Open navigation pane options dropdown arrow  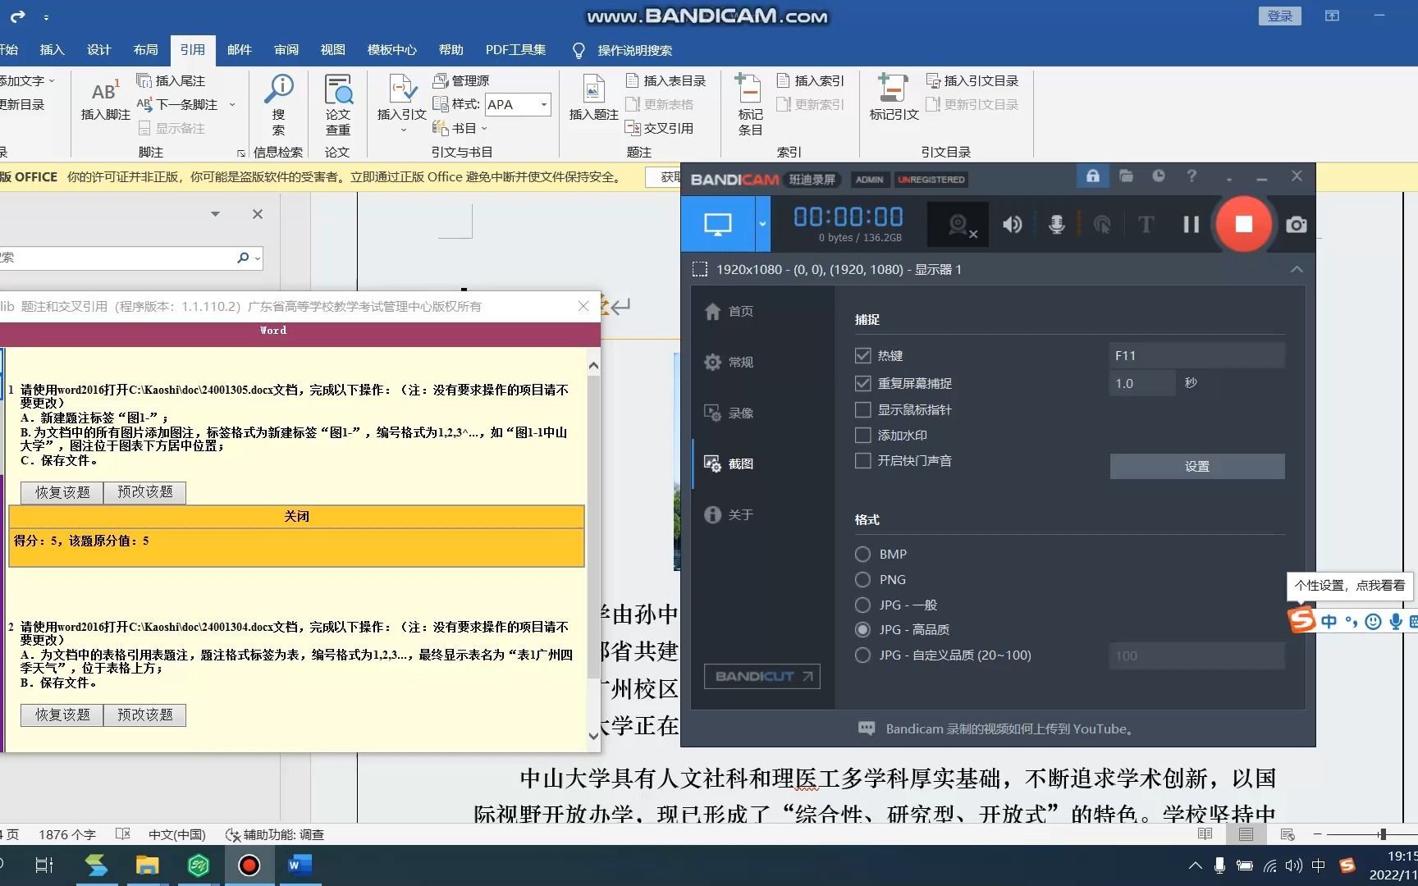215,214
